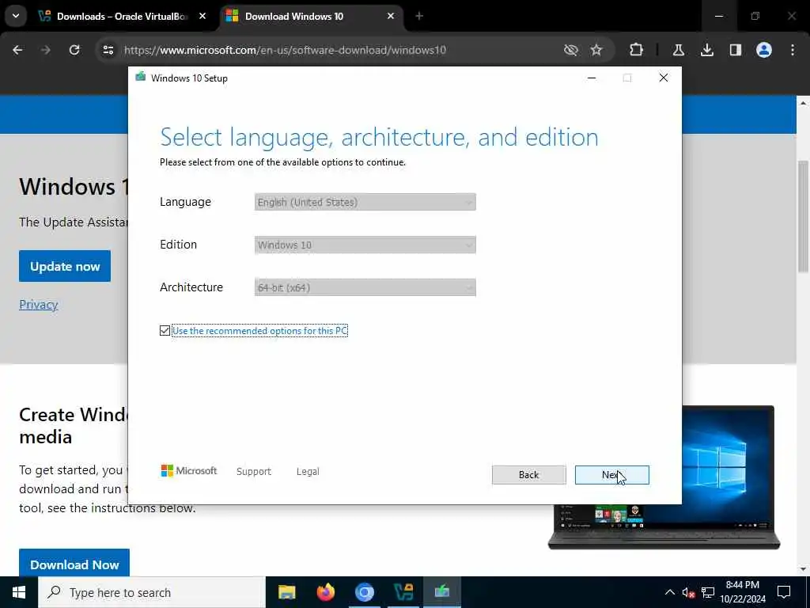Toggle the browser side panel
The image size is (810, 608).
(736, 50)
